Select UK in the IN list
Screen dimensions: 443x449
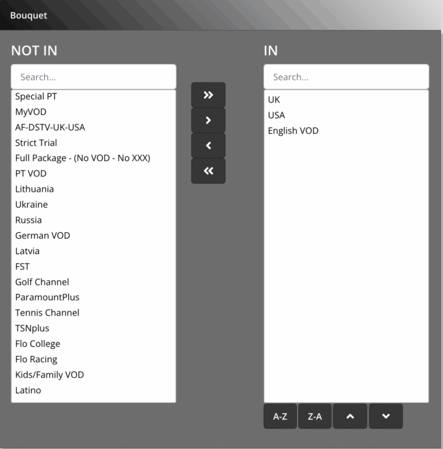coord(274,99)
